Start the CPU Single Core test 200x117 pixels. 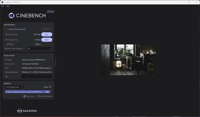tap(47, 40)
